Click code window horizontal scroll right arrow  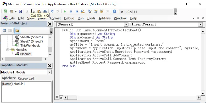(199, 98)
